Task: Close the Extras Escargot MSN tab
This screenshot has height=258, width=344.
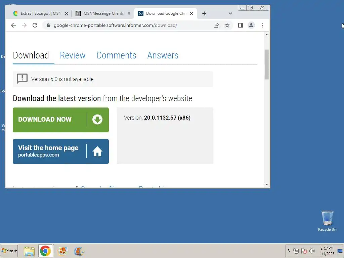Action: click(67, 13)
